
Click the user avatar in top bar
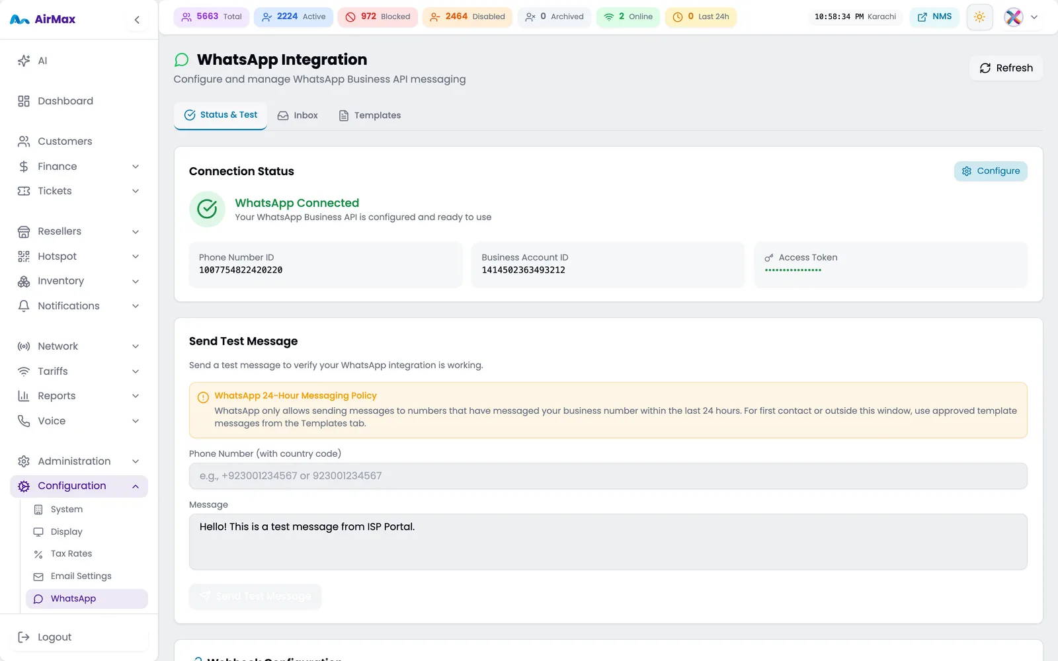coord(1013,17)
